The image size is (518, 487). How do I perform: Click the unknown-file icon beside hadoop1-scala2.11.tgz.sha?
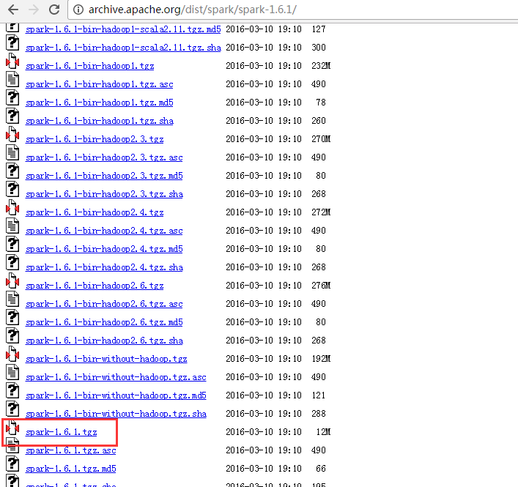12,43
